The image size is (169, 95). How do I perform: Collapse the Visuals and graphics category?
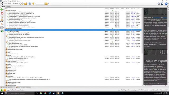(5, 42)
